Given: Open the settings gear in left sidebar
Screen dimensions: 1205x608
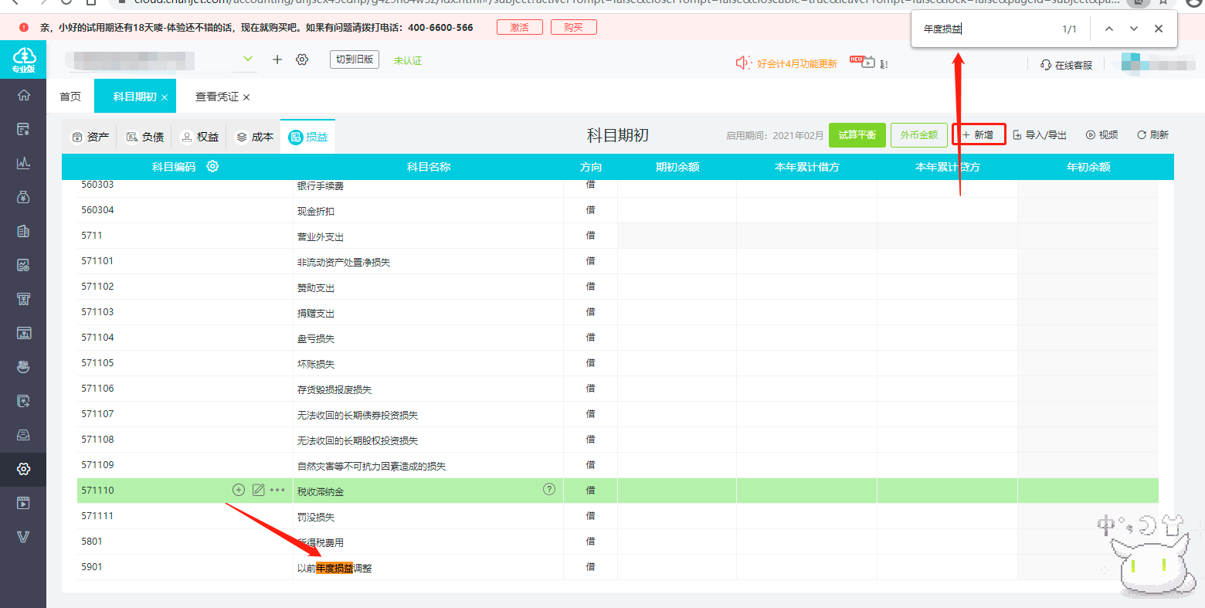Looking at the screenshot, I should tap(23, 469).
